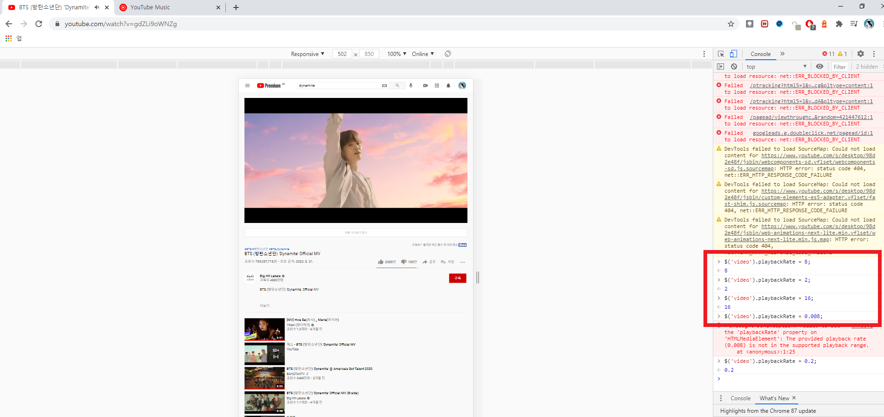This screenshot has height=417, width=884.
Task: Click the share arrow button
Action: coord(429,262)
